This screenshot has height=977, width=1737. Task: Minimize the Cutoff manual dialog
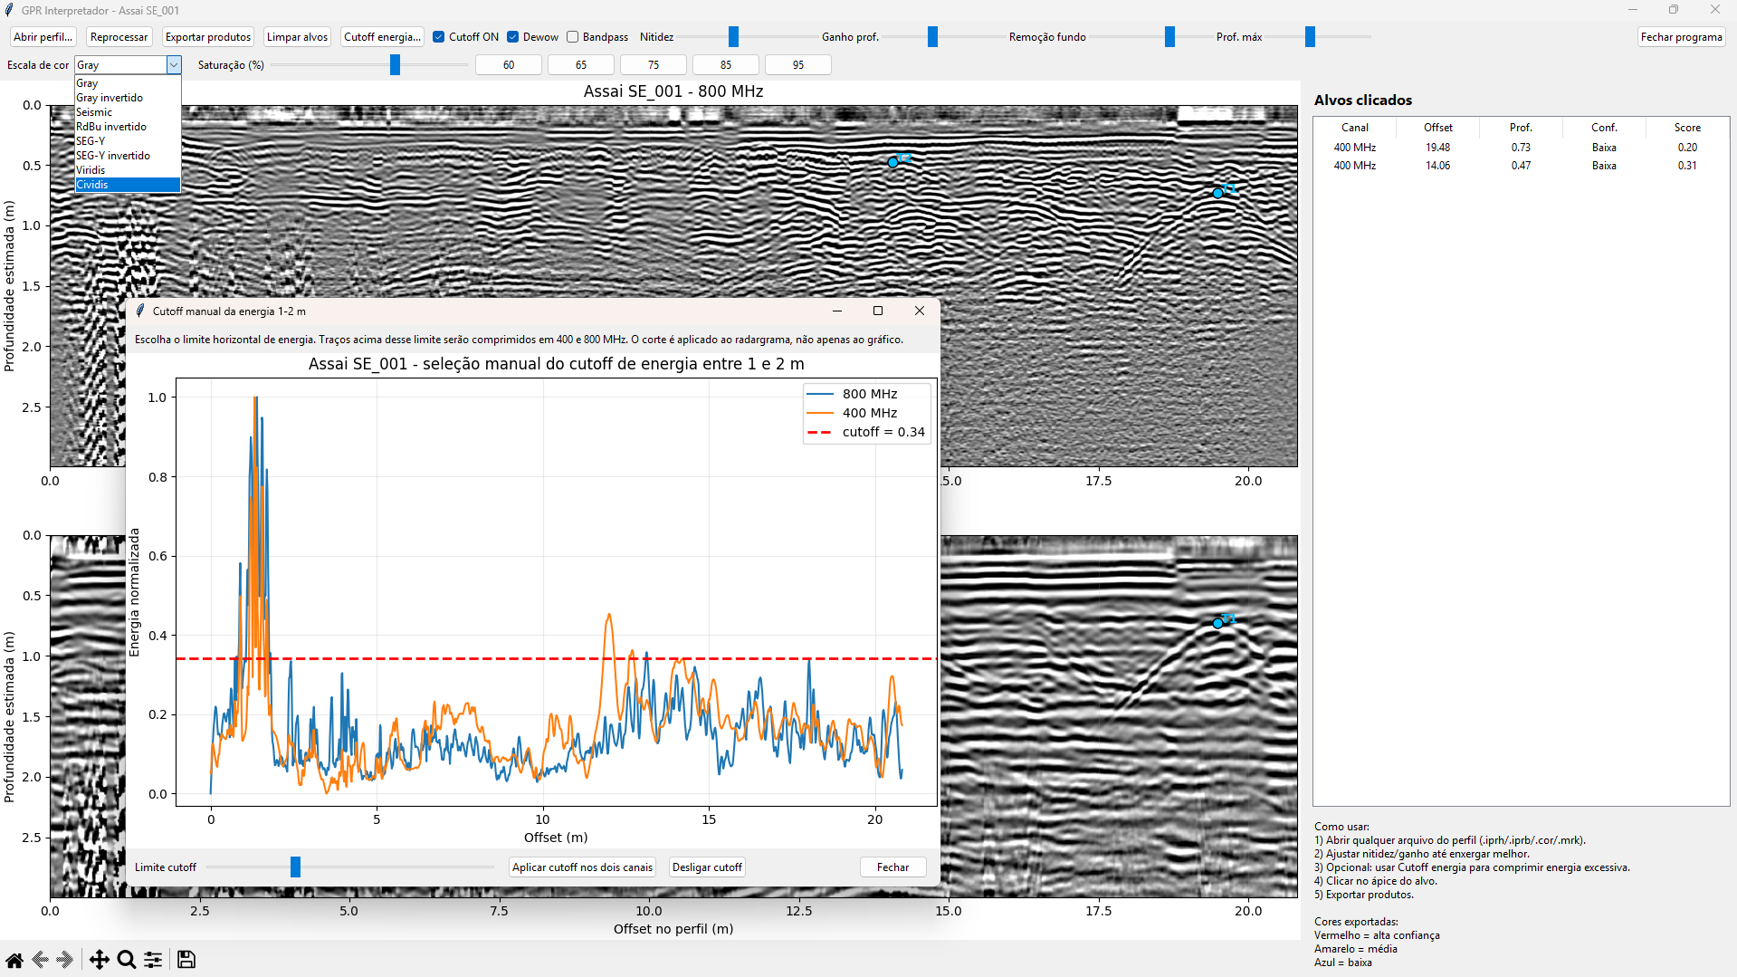pos(836,311)
